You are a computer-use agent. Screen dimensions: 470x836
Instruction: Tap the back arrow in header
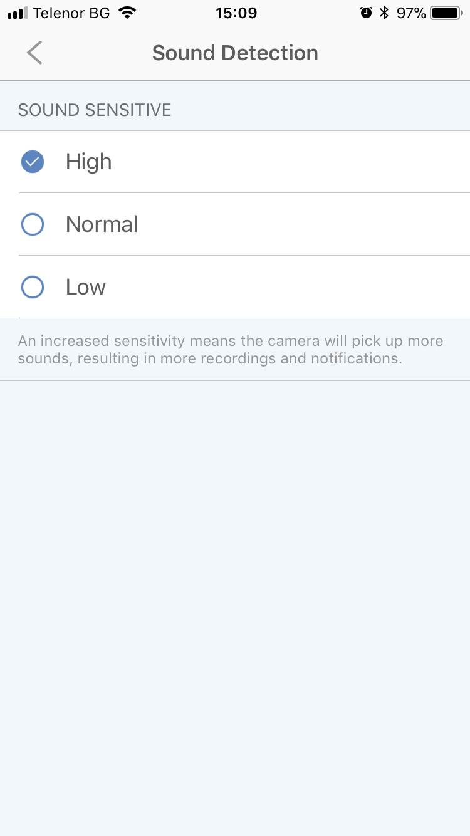click(x=34, y=53)
